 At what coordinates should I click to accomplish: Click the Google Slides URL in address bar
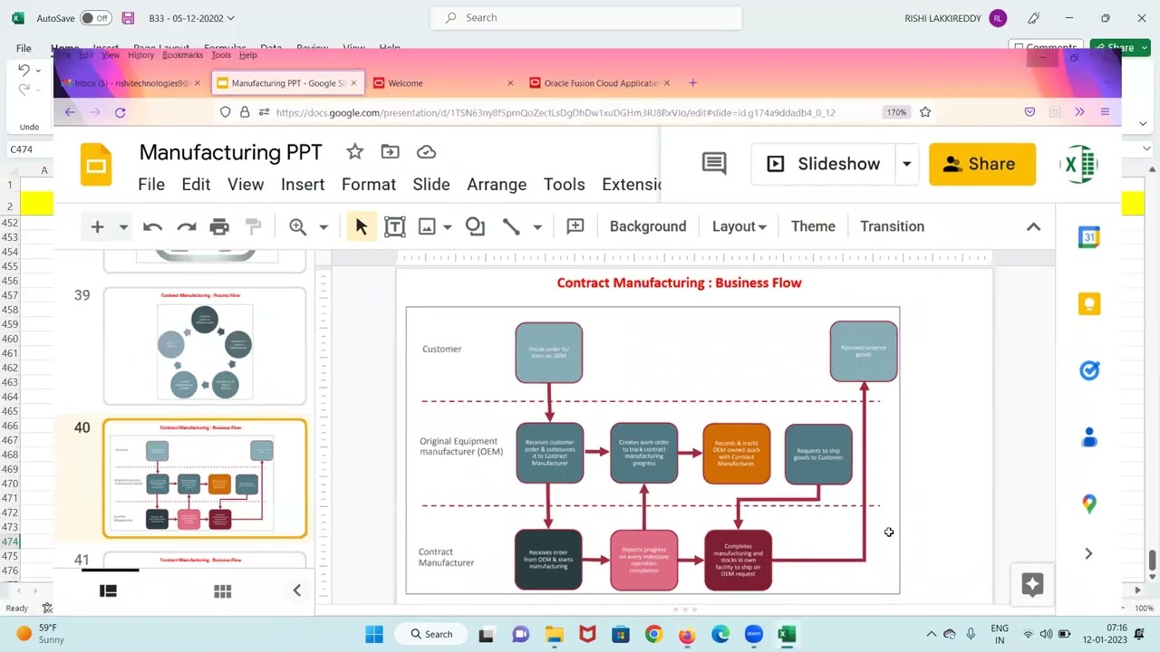pos(556,112)
